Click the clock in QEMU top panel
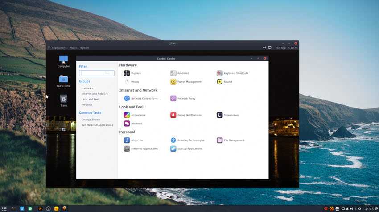 click(287, 48)
